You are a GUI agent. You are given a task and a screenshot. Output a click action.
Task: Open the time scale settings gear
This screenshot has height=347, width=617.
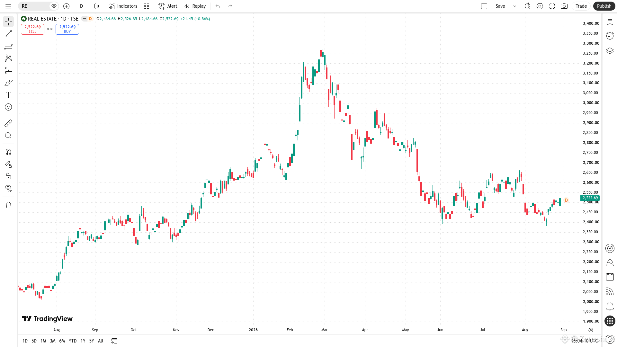(591, 330)
